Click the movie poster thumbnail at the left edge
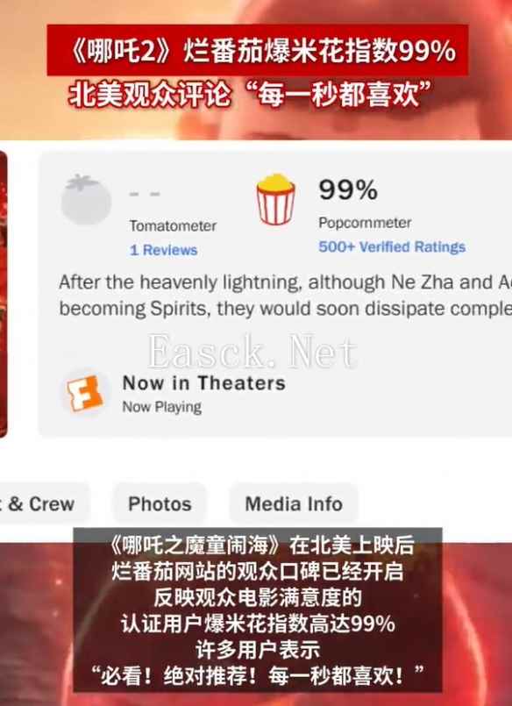Viewport: 512px width, 706px height. [x=4, y=294]
